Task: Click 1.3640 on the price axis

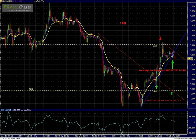Action: point(193,35)
